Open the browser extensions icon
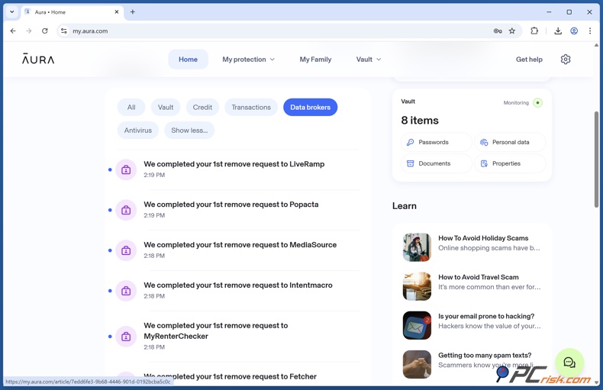 pyautogui.click(x=534, y=31)
